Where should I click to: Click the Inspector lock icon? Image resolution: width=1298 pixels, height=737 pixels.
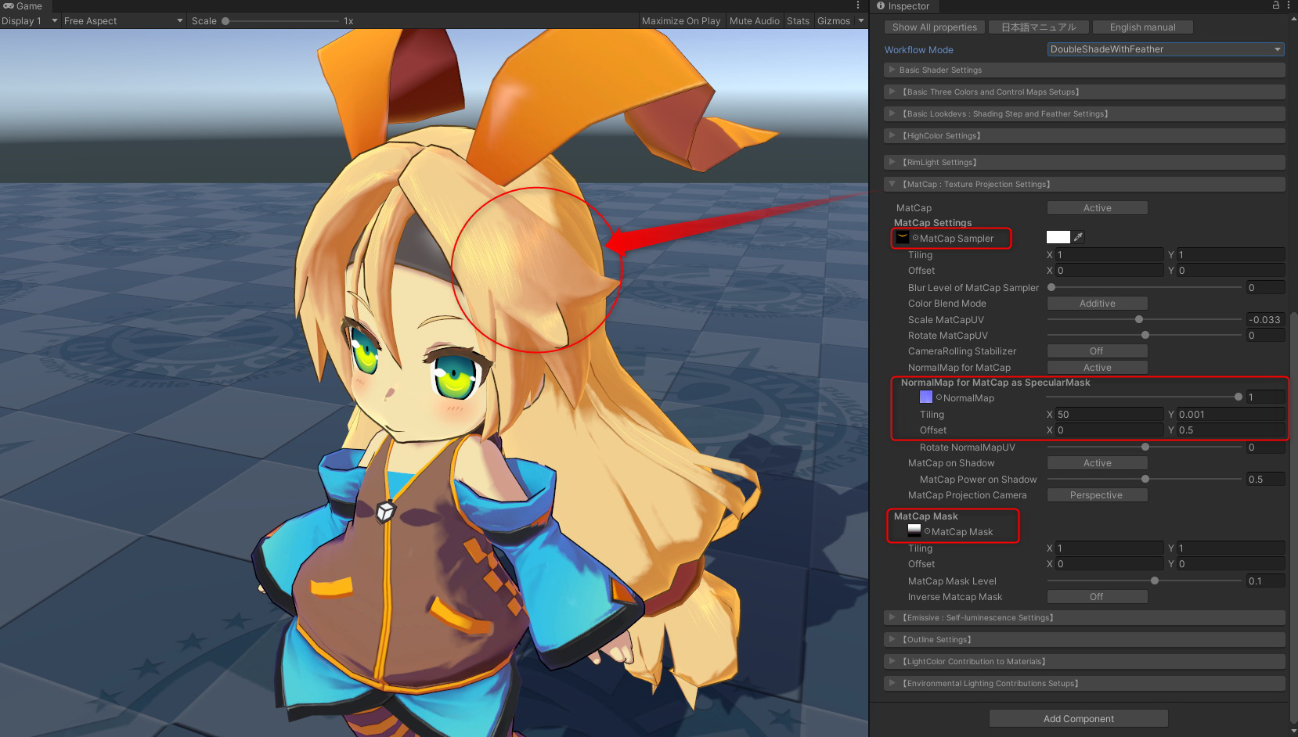point(1275,5)
